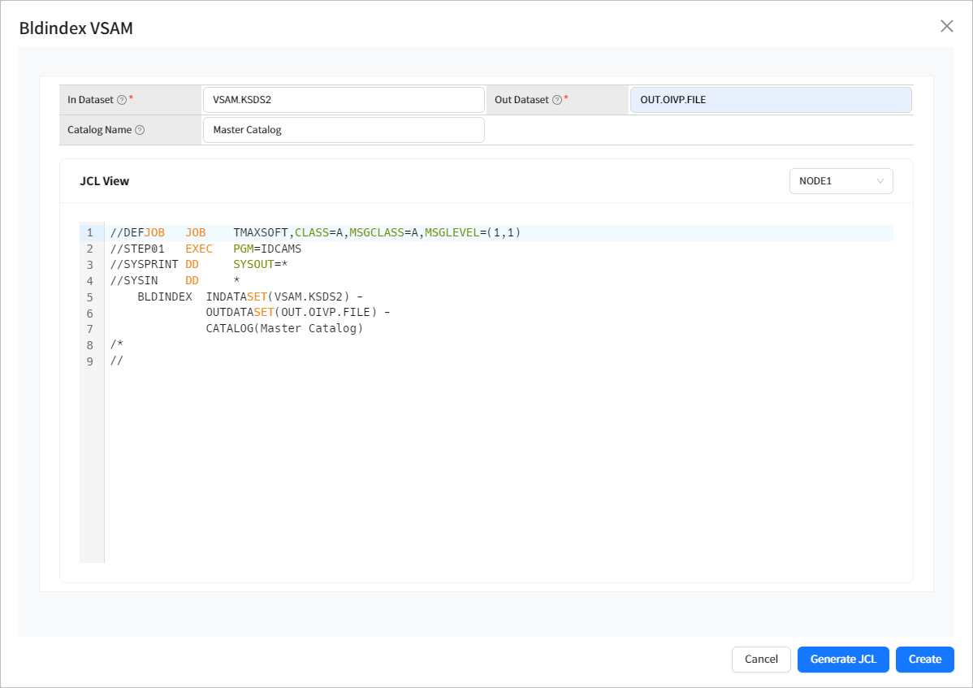Place cursor on the DEFJOB JOB line
The width and height of the screenshot is (973, 688).
coord(315,233)
